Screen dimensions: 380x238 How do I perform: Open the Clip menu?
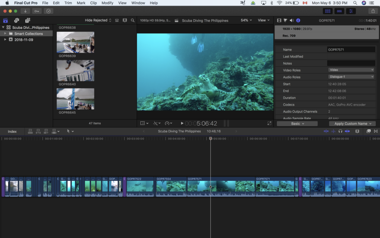[x=94, y=3]
